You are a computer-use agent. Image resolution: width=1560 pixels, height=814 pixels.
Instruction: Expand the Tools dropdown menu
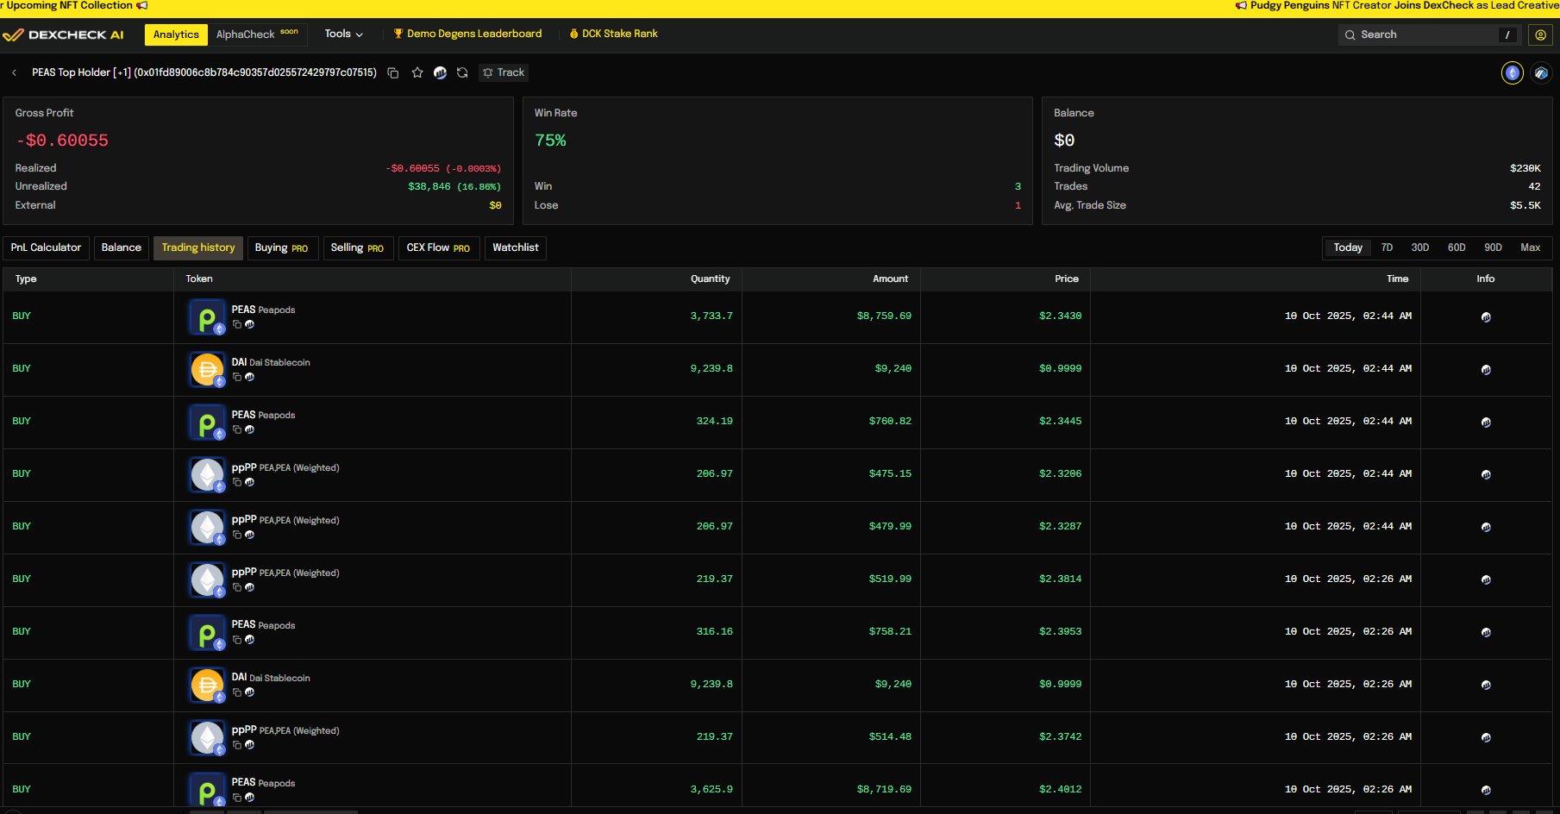click(343, 34)
